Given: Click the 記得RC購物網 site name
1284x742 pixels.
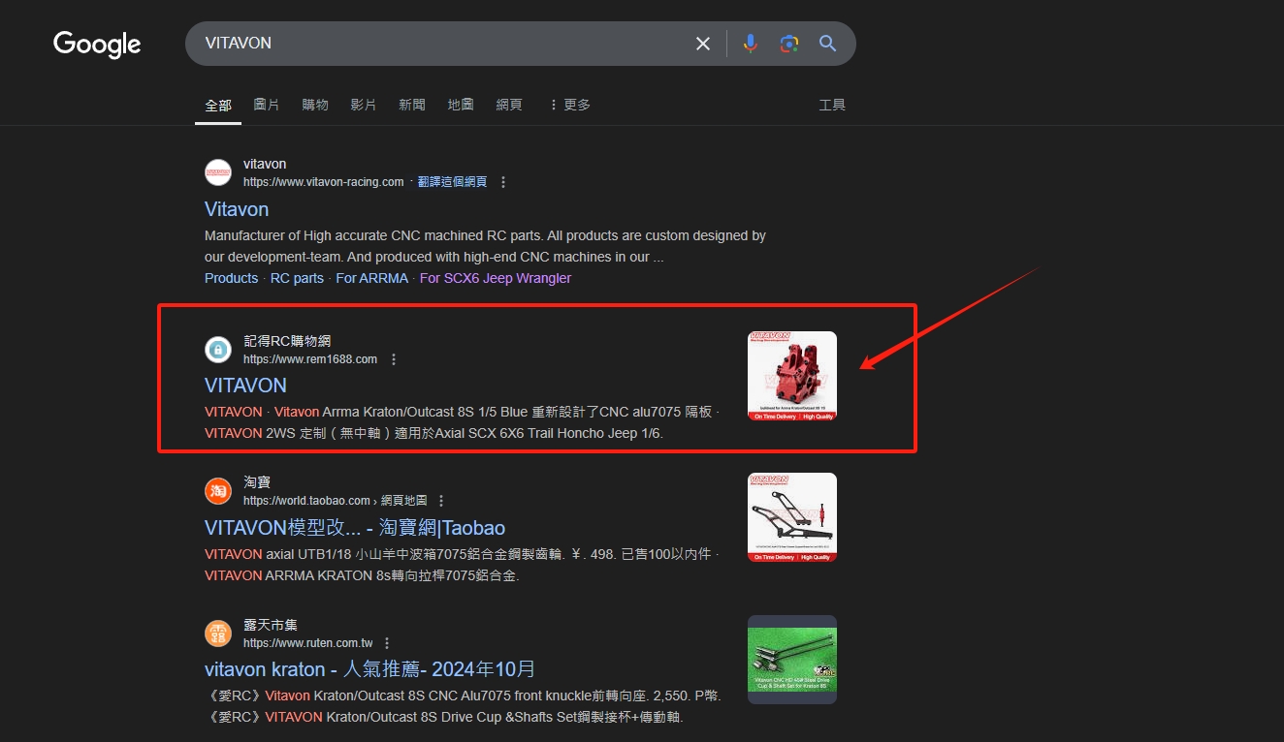Looking at the screenshot, I should [x=287, y=341].
